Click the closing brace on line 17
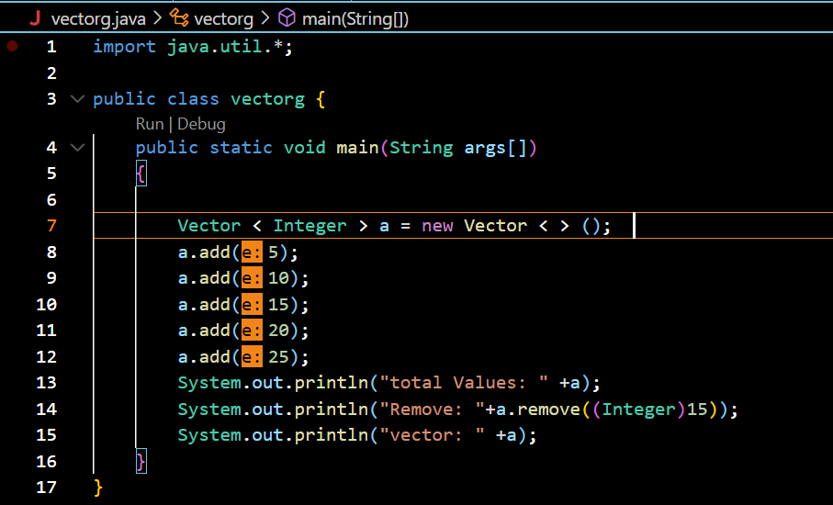 (x=97, y=488)
